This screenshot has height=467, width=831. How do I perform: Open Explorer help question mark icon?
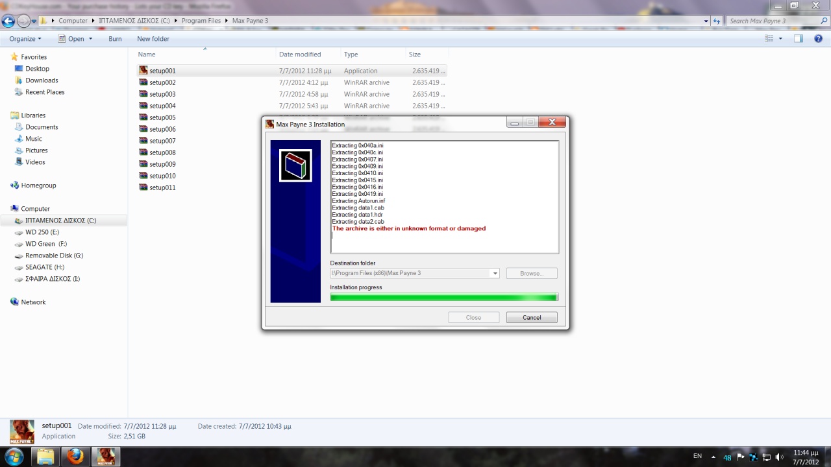[817, 39]
